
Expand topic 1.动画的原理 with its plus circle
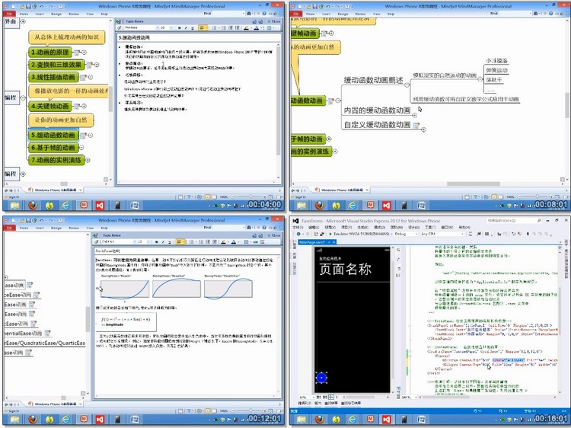(84, 53)
